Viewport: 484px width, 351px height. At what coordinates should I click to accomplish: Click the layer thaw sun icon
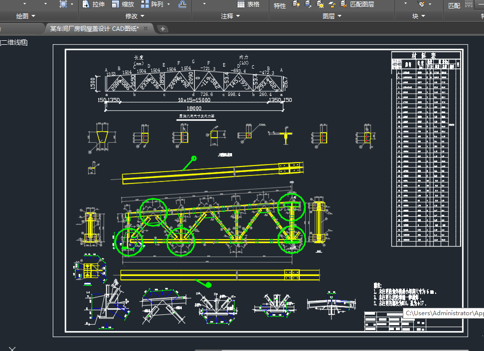pyautogui.click(x=320, y=4)
